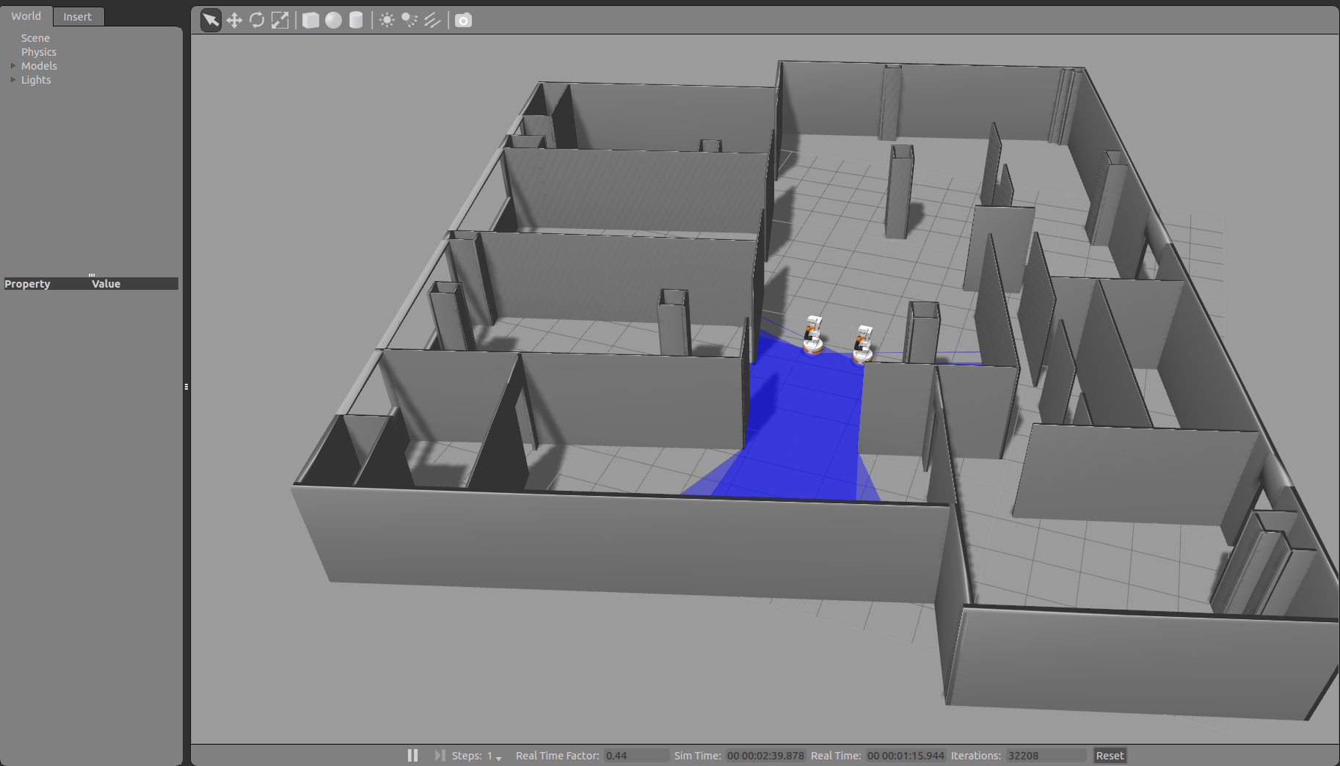Screen dimensions: 1340x766
Task: Expand the Lights tree item
Action: pyautogui.click(x=13, y=80)
